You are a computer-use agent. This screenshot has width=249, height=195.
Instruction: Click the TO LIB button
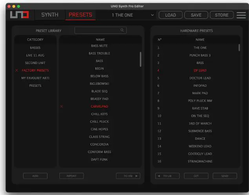[x=167, y=176]
